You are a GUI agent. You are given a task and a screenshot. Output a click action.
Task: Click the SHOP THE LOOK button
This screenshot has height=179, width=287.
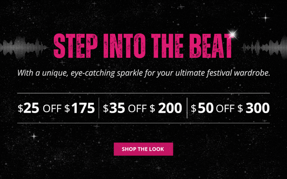pos(143,149)
